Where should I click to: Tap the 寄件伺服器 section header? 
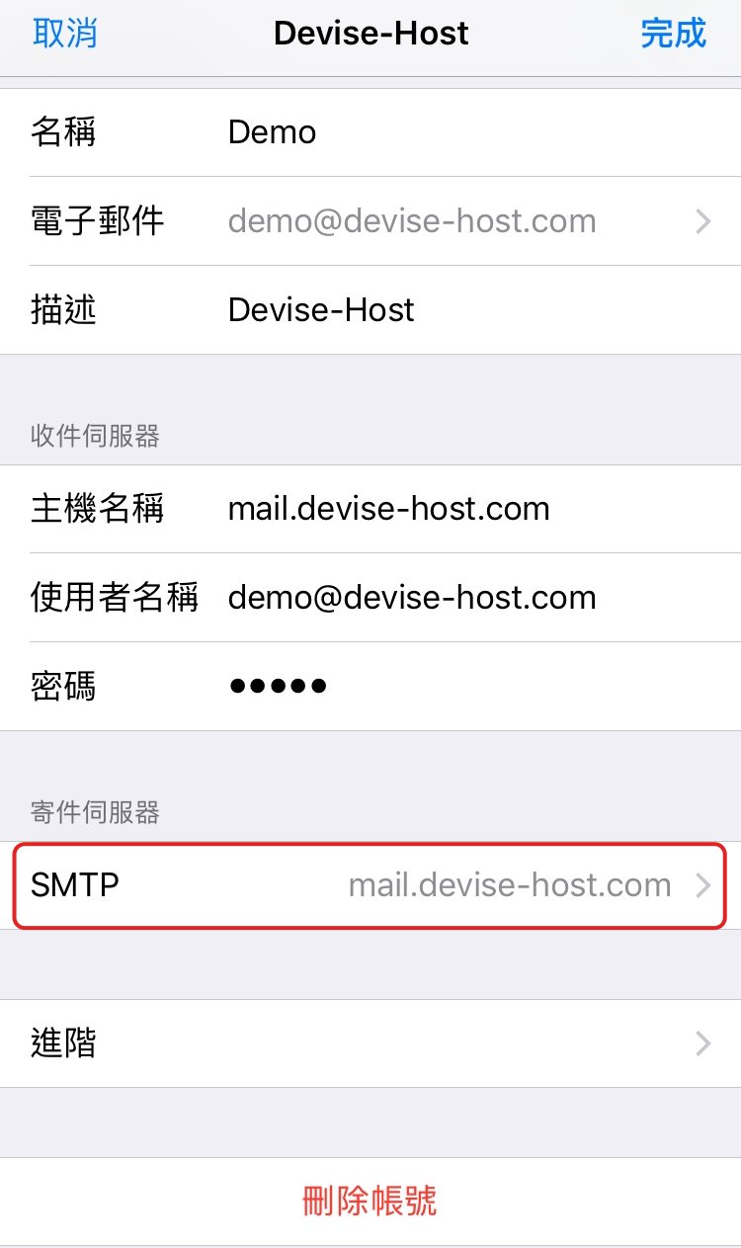point(95,813)
